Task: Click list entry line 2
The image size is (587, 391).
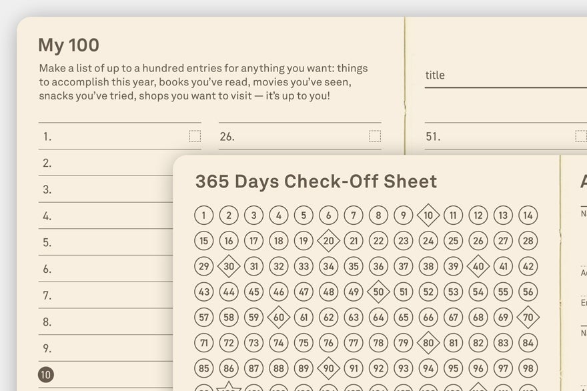Action: tap(105, 163)
